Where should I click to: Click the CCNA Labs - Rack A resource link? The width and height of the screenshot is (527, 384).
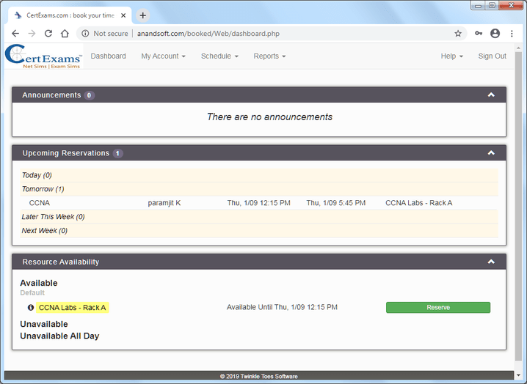(x=72, y=308)
